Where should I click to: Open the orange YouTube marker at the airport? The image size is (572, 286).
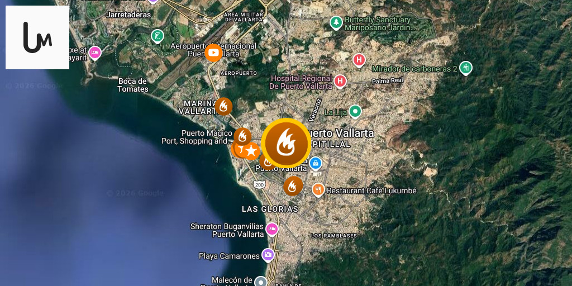[213, 53]
